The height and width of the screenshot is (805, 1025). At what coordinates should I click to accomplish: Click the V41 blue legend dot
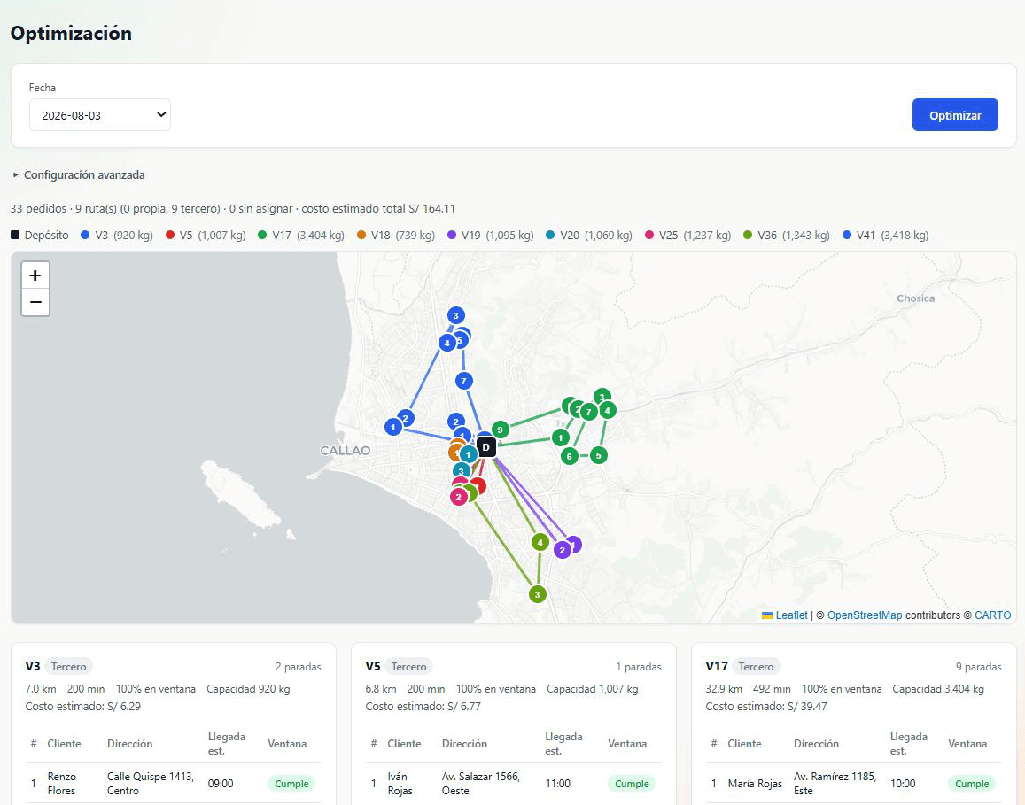click(847, 235)
